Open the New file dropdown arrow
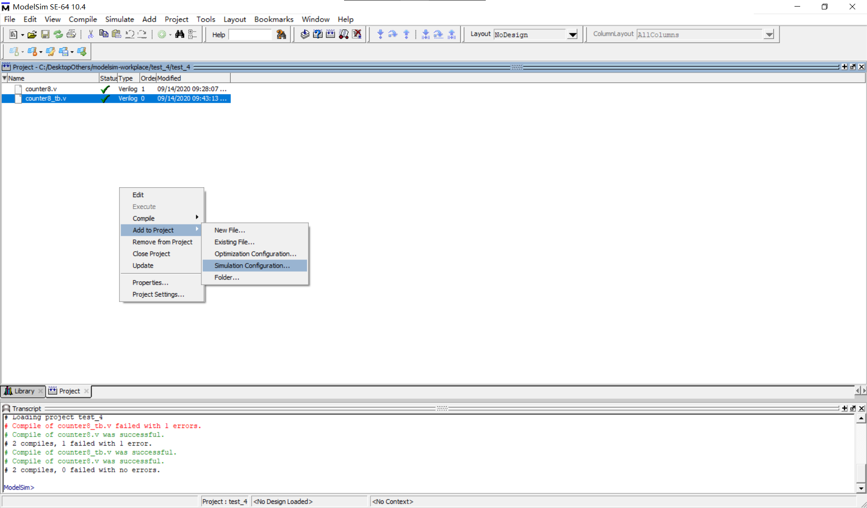The image size is (867, 508). coord(22,35)
